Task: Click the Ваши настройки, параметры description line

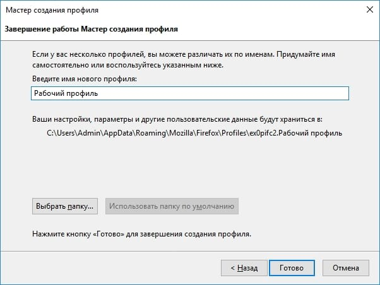Action: click(x=177, y=119)
